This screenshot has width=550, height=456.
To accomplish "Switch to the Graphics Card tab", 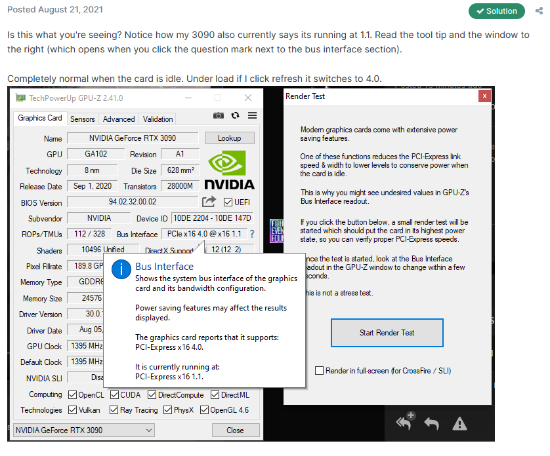I will pos(40,118).
